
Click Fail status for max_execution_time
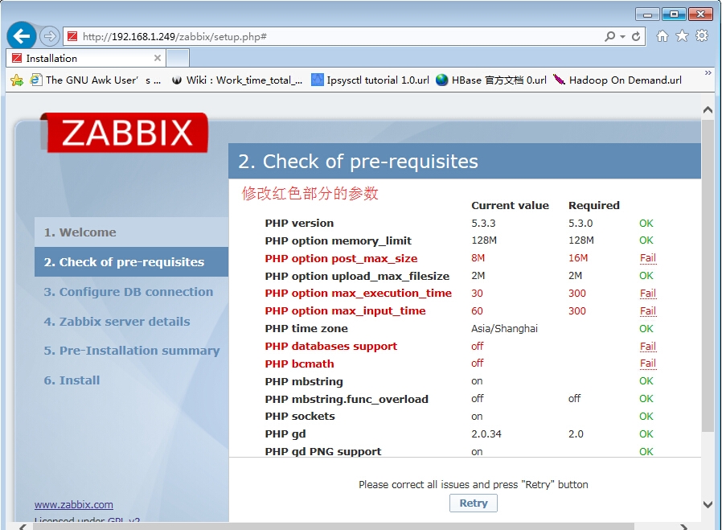[x=647, y=294]
